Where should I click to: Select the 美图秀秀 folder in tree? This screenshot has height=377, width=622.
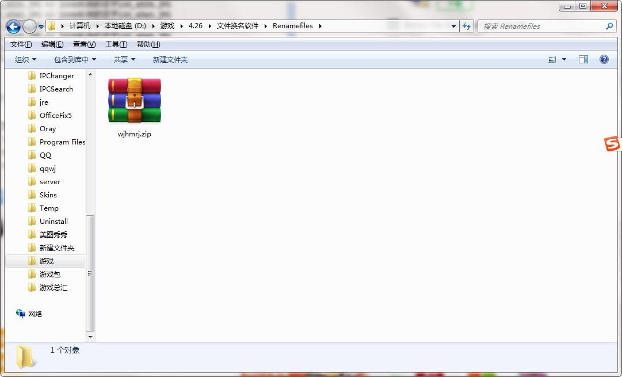tap(53, 234)
